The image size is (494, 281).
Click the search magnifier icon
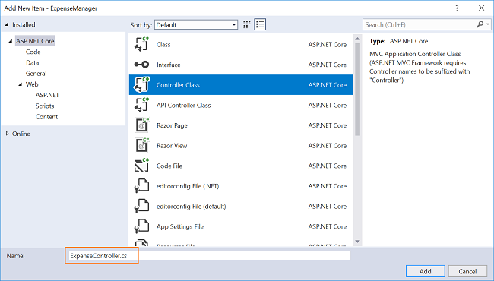480,24
